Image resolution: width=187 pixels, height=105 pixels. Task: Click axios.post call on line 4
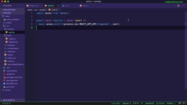click(53, 24)
